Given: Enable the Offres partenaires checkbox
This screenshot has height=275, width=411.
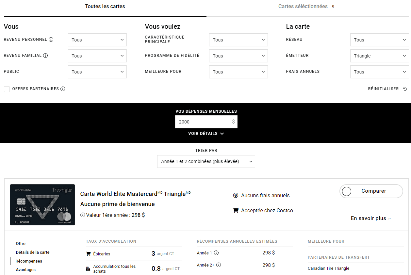Looking at the screenshot, I should (x=7, y=89).
